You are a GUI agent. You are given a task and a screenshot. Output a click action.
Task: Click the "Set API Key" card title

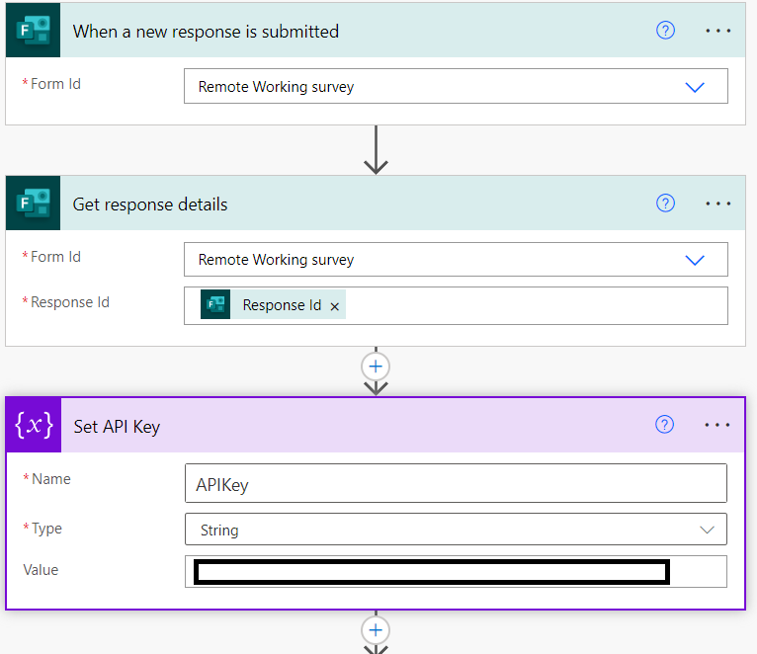point(117,426)
